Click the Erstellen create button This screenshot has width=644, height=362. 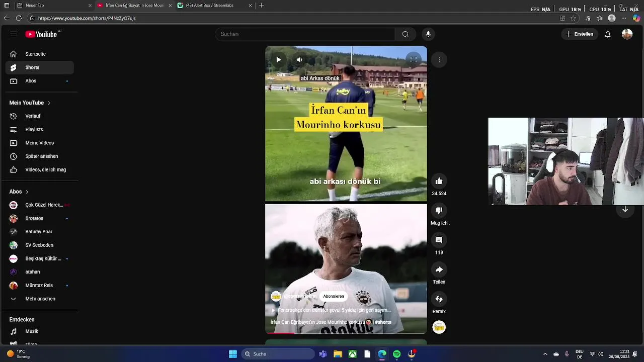[579, 34]
